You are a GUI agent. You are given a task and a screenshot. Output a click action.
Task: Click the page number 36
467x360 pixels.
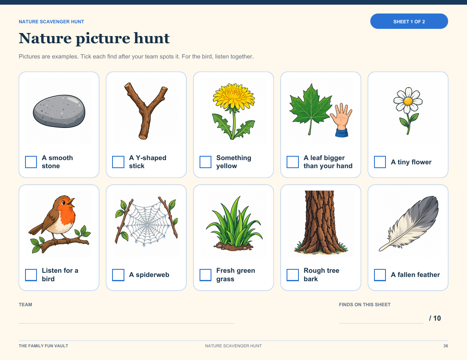[445, 346]
